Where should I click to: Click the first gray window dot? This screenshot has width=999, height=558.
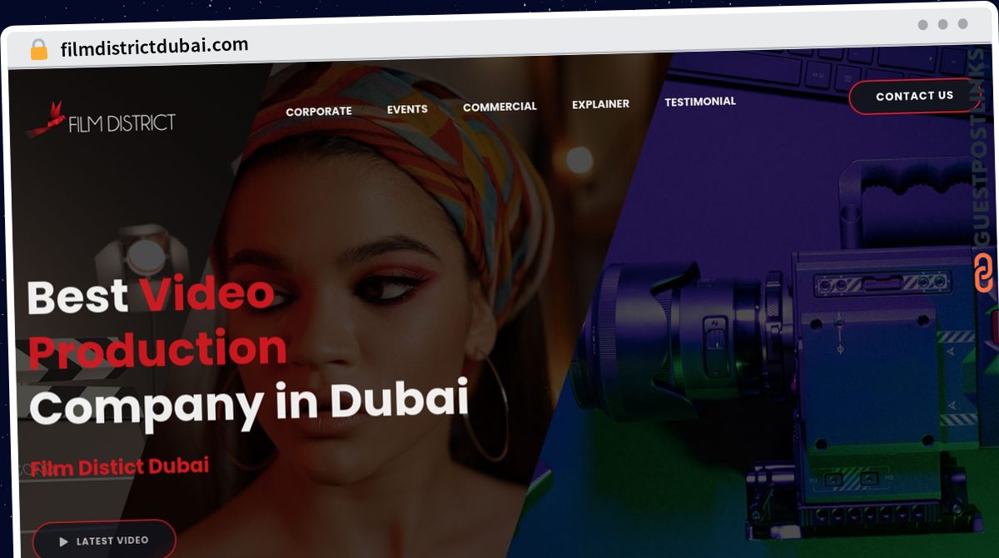coord(922,24)
